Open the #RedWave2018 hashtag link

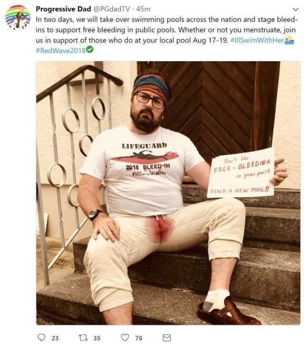[61, 50]
